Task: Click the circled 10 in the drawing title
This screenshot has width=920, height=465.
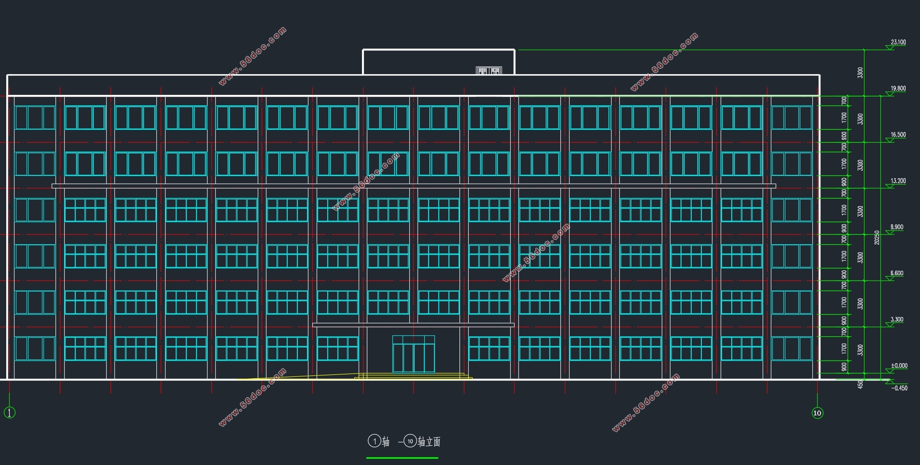Action: pos(410,441)
